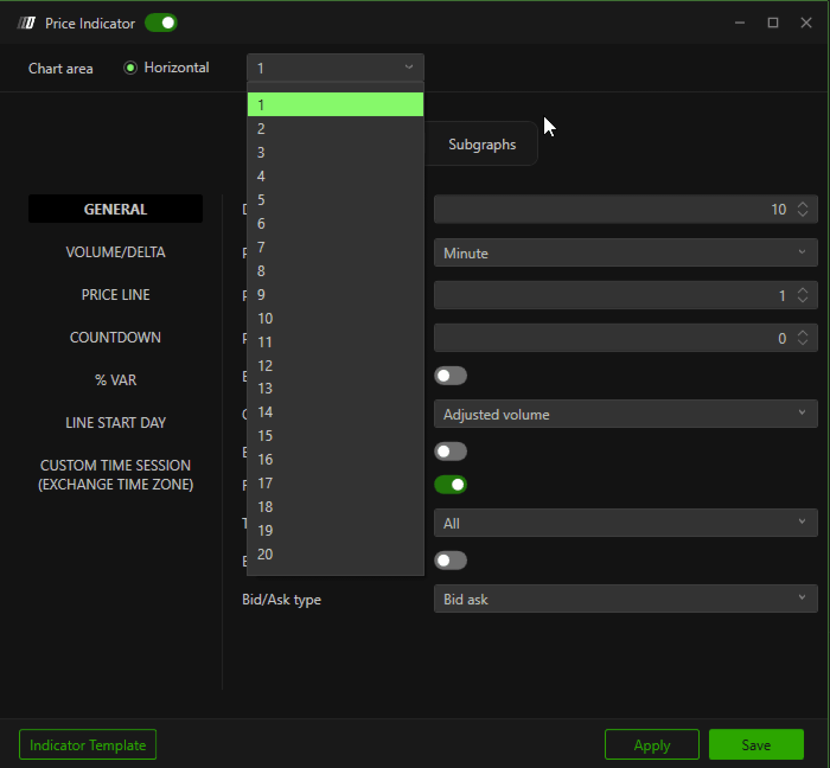Turn off the enabled green toggle switch
Viewport: 830px width, 768px height.
[450, 484]
